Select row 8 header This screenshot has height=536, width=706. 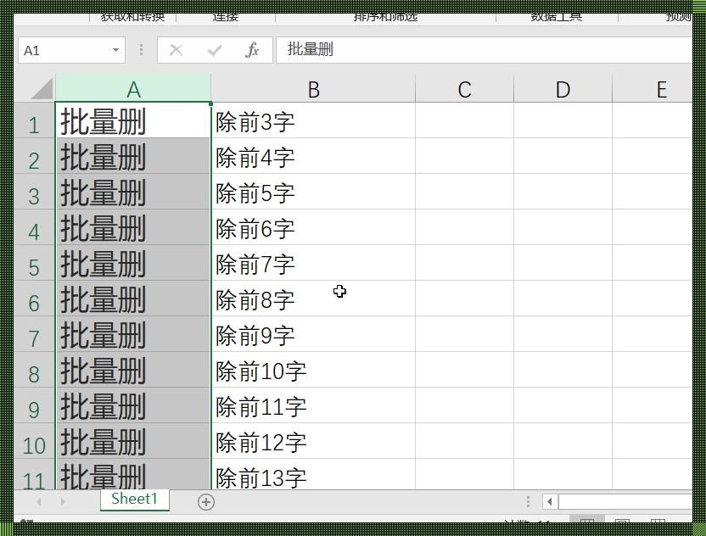34,370
